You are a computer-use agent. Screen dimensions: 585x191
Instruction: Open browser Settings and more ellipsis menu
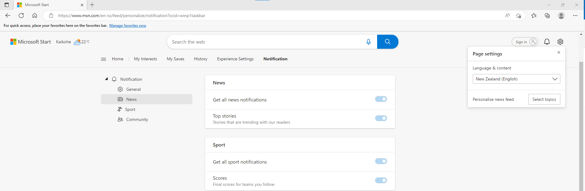[575, 16]
